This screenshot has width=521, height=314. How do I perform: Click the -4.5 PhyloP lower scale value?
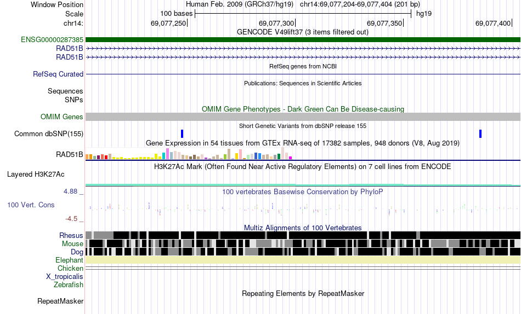coord(71,218)
